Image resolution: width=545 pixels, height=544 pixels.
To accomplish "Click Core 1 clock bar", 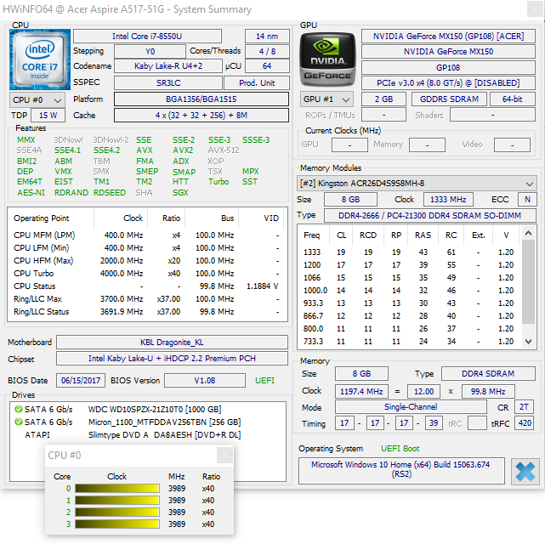I will [x=117, y=501].
